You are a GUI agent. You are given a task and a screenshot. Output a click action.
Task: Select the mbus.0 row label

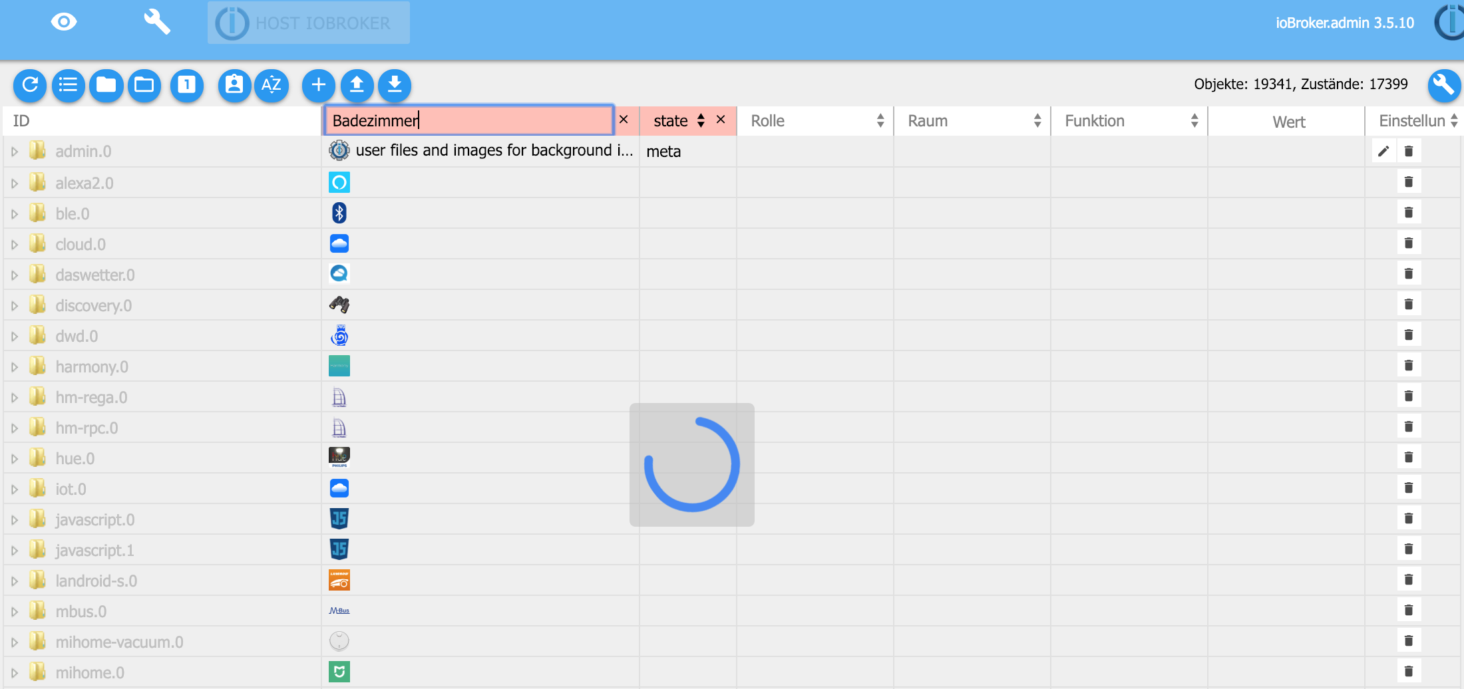coord(81,611)
